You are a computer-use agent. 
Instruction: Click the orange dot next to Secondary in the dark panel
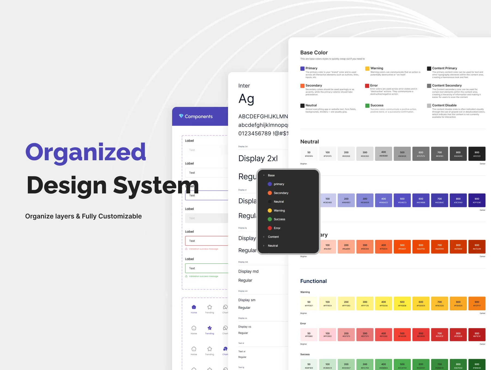[270, 193]
